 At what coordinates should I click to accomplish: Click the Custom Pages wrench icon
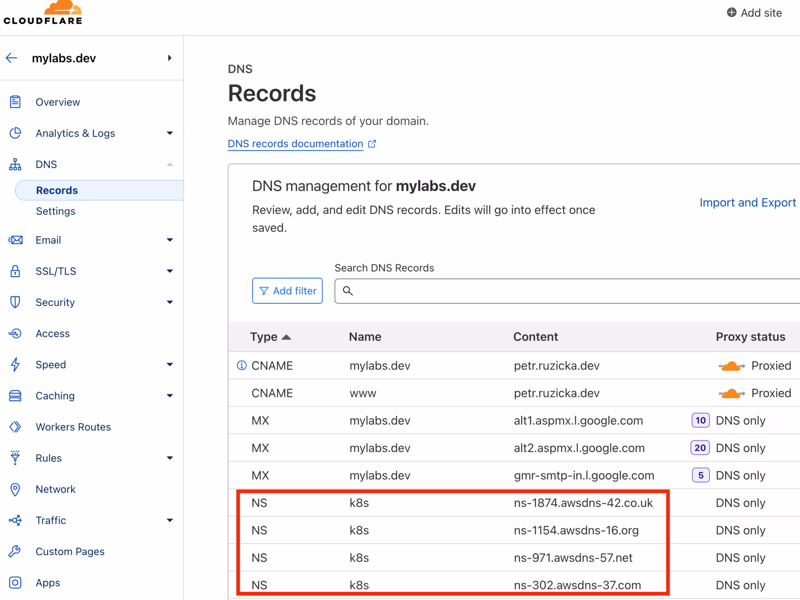click(x=15, y=551)
